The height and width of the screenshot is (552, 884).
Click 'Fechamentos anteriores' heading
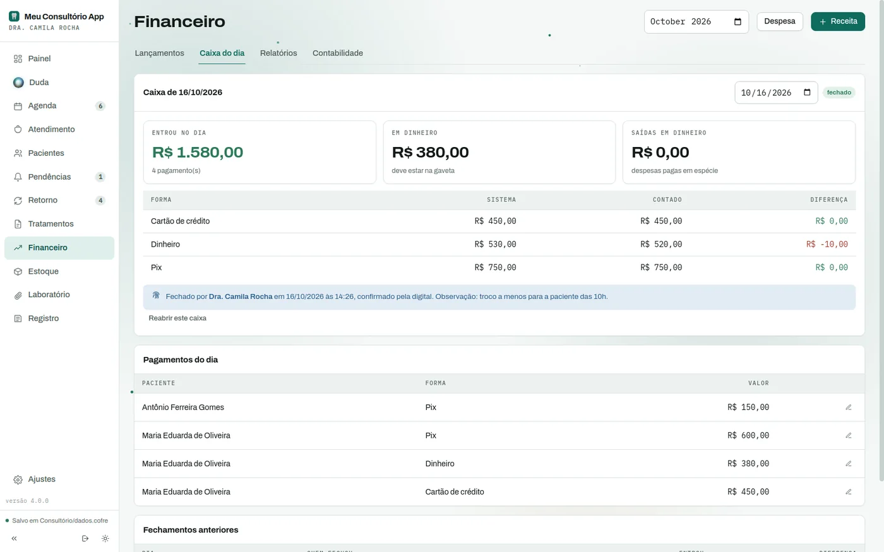(191, 530)
